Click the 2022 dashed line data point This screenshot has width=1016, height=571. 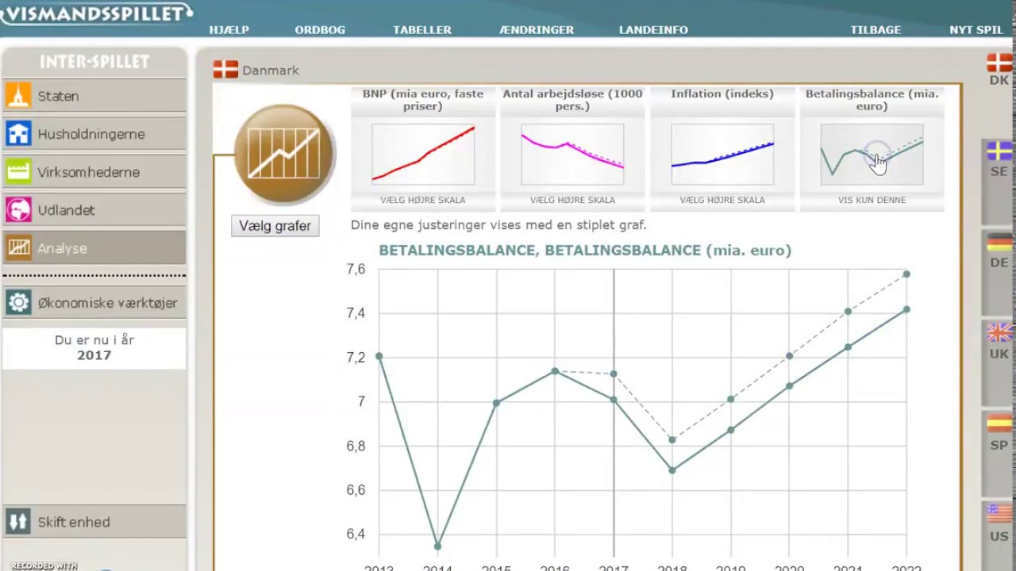[906, 274]
